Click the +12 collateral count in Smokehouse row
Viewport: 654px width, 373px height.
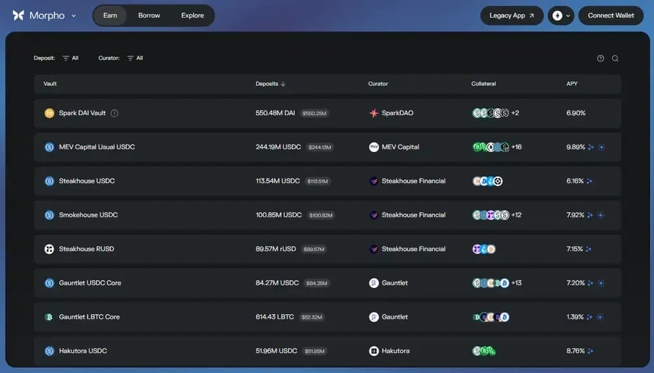point(517,215)
